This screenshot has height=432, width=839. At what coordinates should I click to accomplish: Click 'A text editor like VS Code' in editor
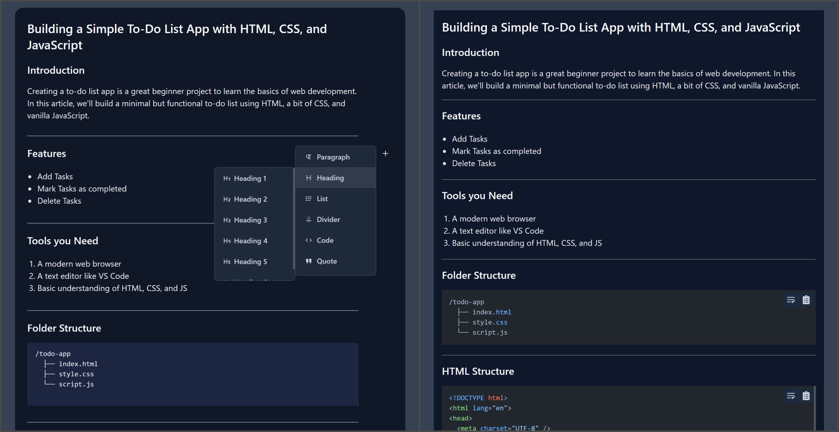[x=83, y=276]
